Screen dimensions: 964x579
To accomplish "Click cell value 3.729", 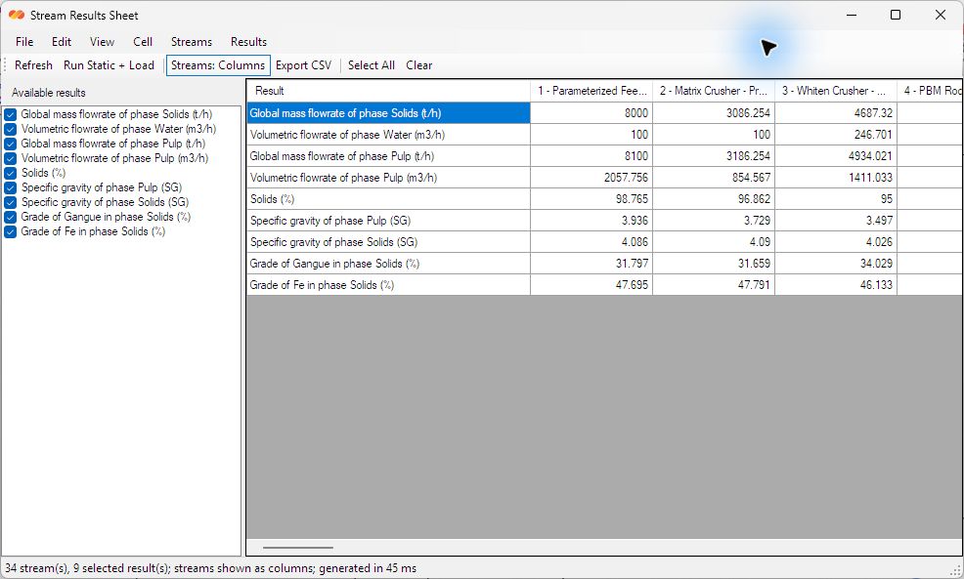I will click(714, 221).
